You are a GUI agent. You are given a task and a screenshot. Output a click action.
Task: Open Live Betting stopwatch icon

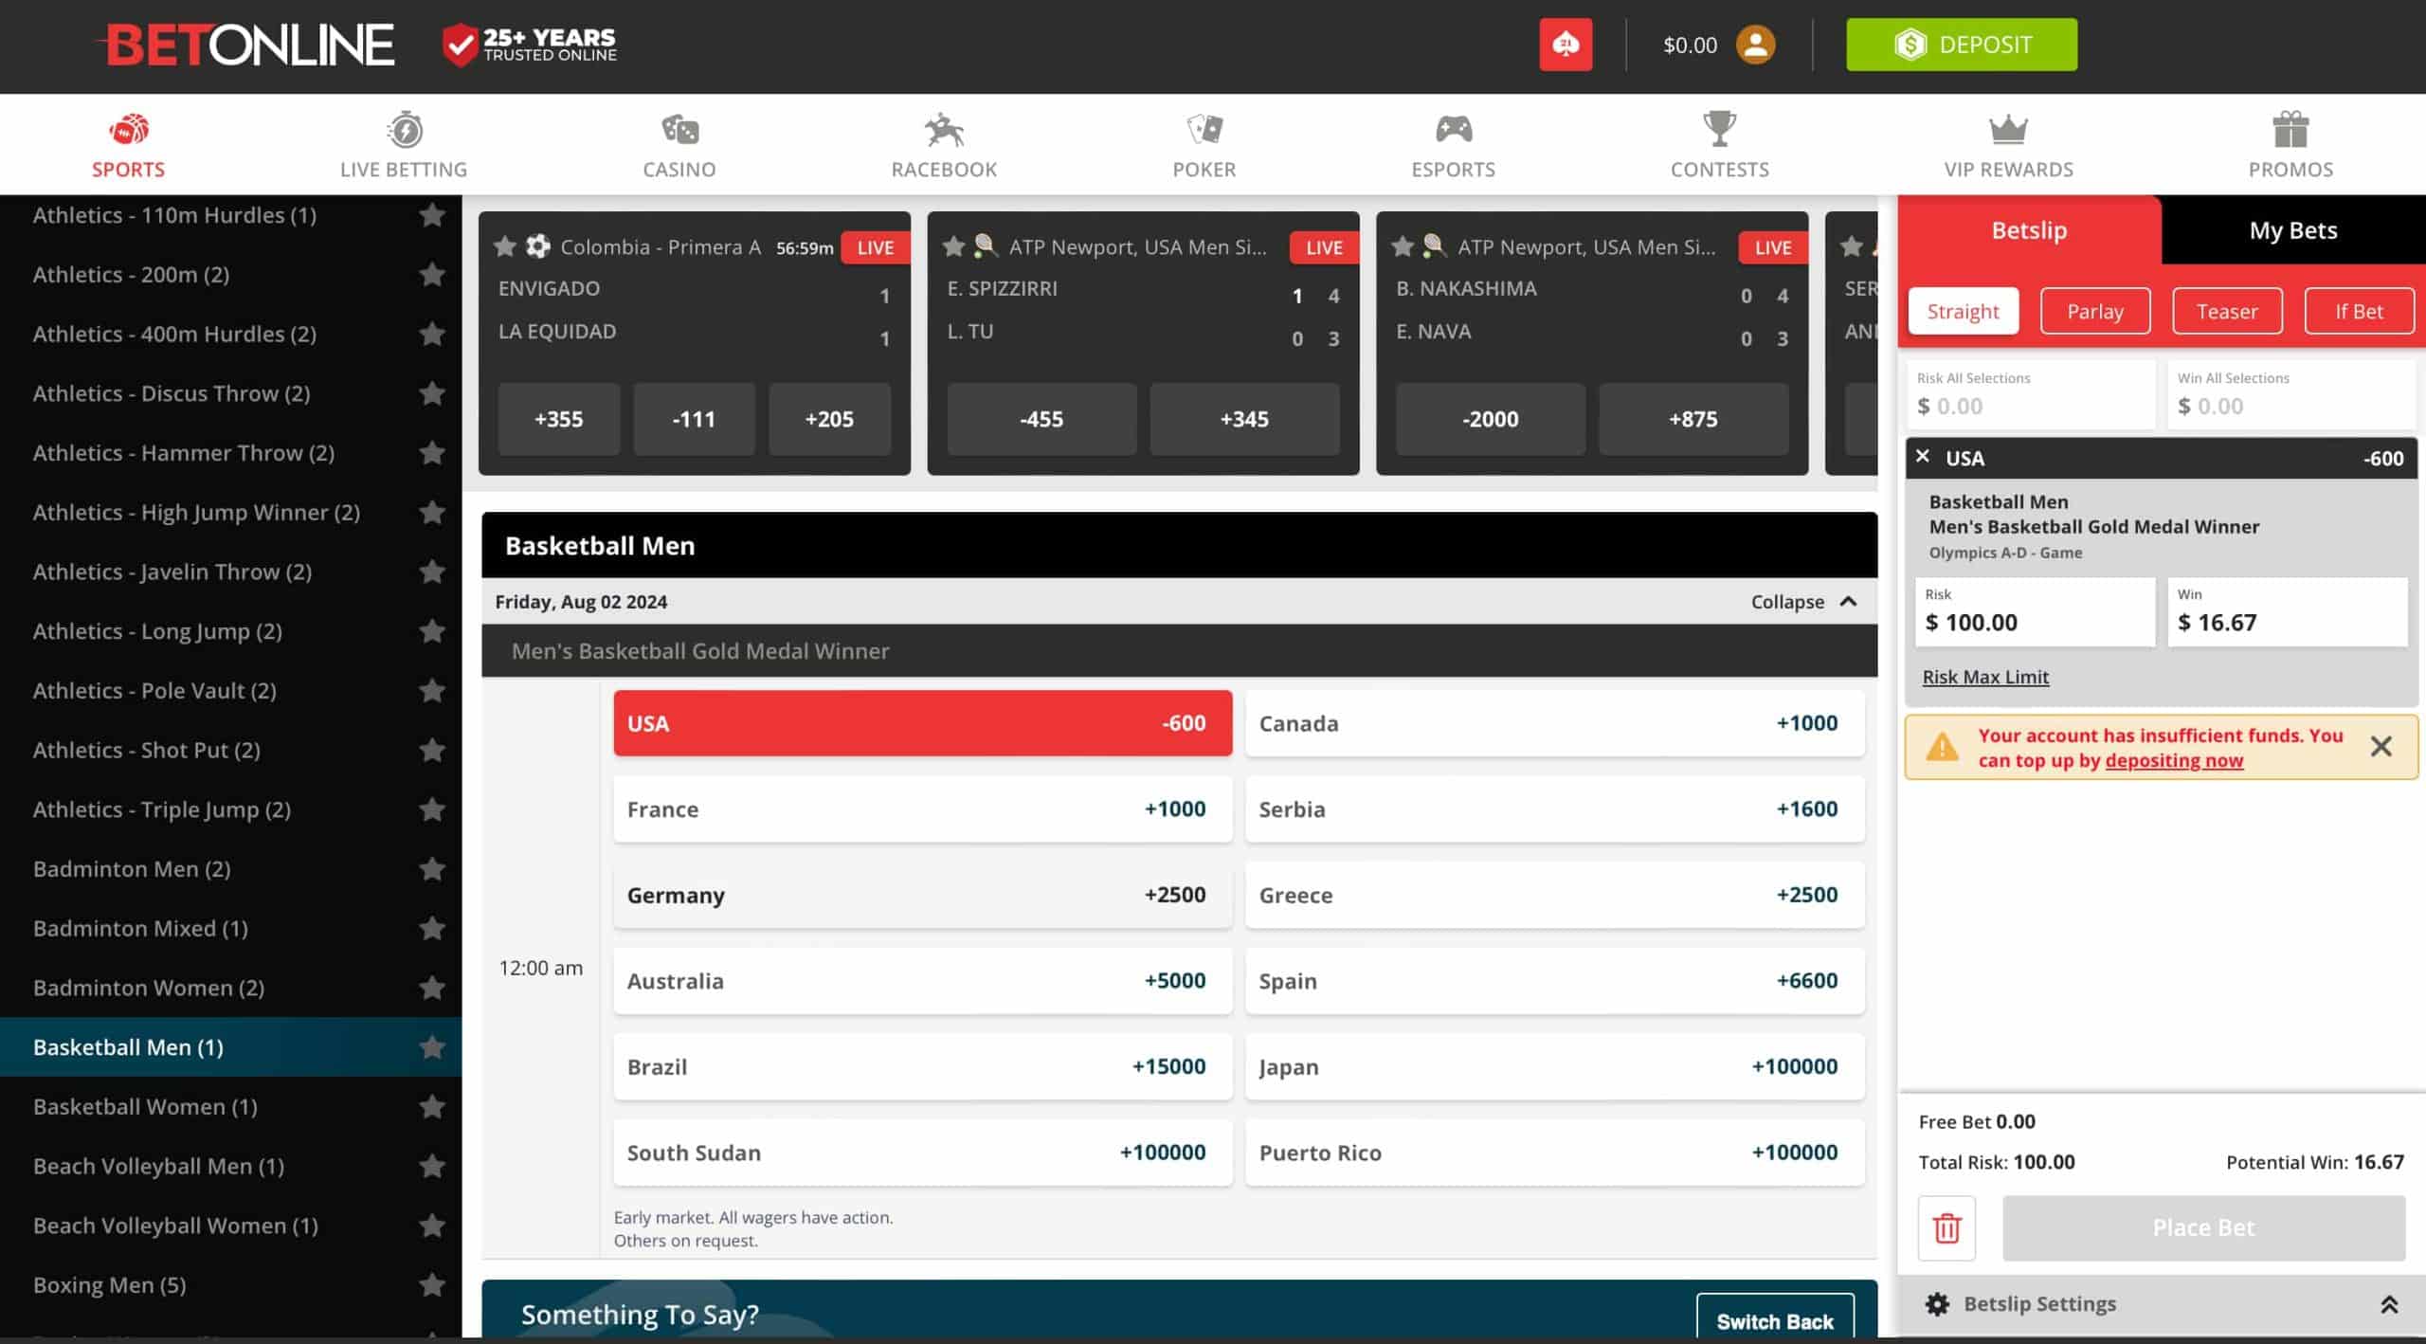pyautogui.click(x=405, y=129)
